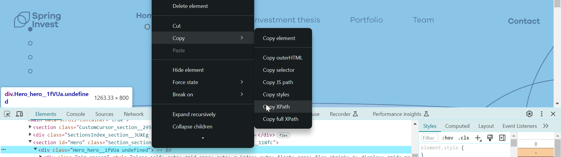
Task: Toggle the device toolbar icon
Action: coord(19,114)
